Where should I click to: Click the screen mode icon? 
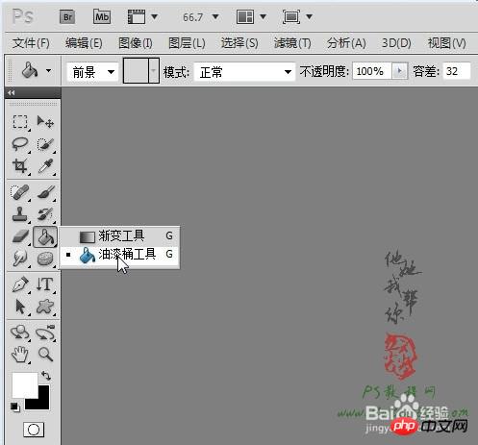coord(291,16)
